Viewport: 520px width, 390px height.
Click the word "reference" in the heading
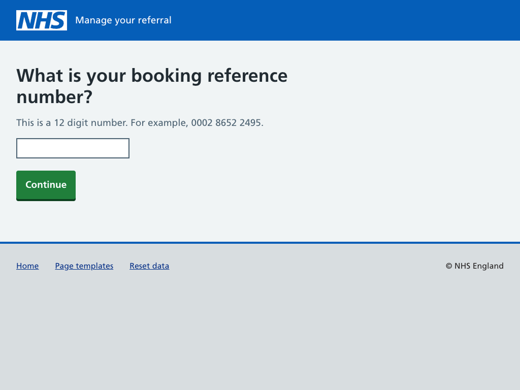click(x=247, y=76)
